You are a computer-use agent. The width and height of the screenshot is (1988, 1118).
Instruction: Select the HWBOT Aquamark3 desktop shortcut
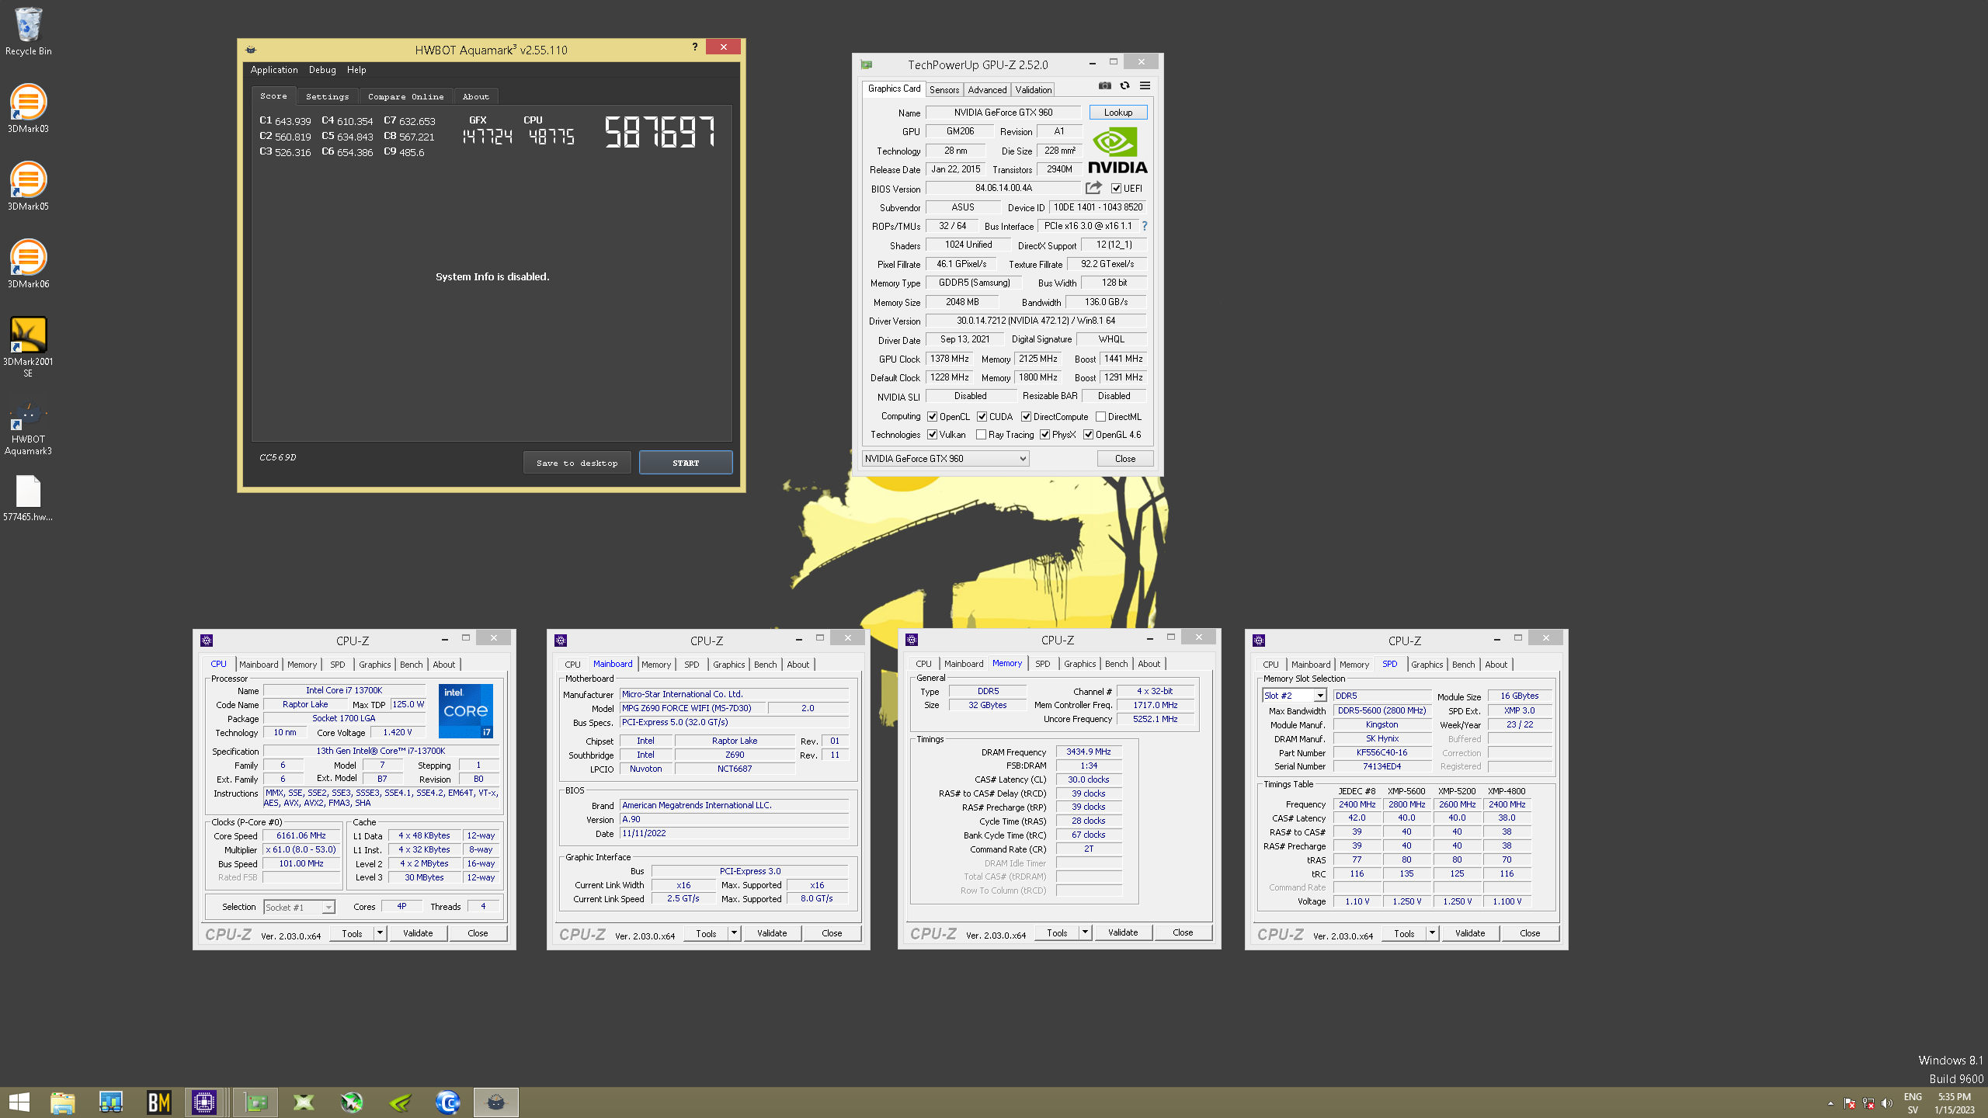tap(28, 429)
